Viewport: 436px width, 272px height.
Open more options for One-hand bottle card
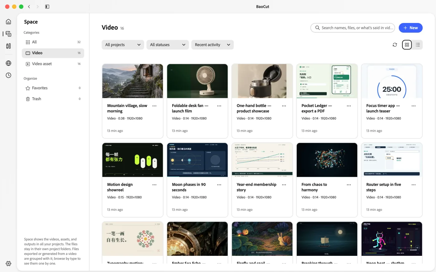[284, 106]
